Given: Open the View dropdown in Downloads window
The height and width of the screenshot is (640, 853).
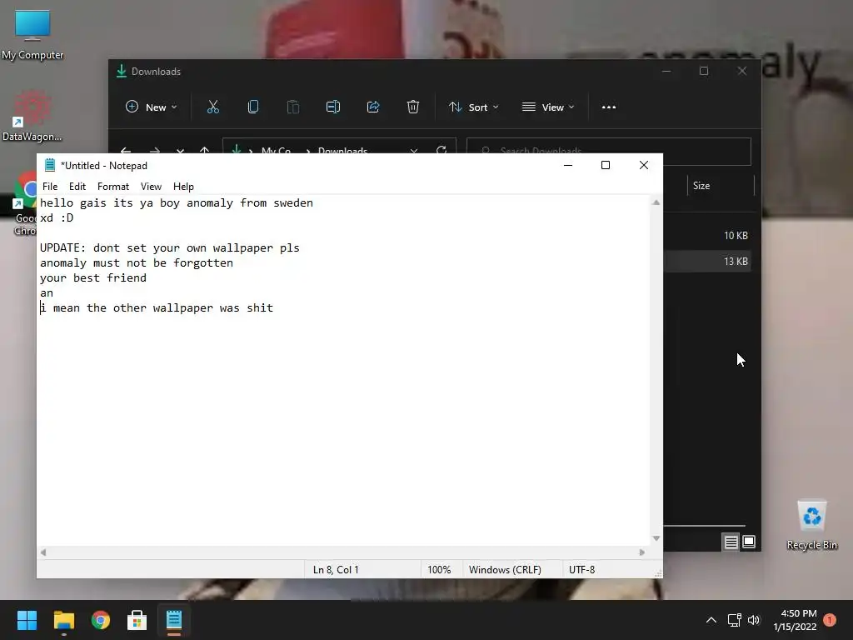Looking at the screenshot, I should (548, 107).
